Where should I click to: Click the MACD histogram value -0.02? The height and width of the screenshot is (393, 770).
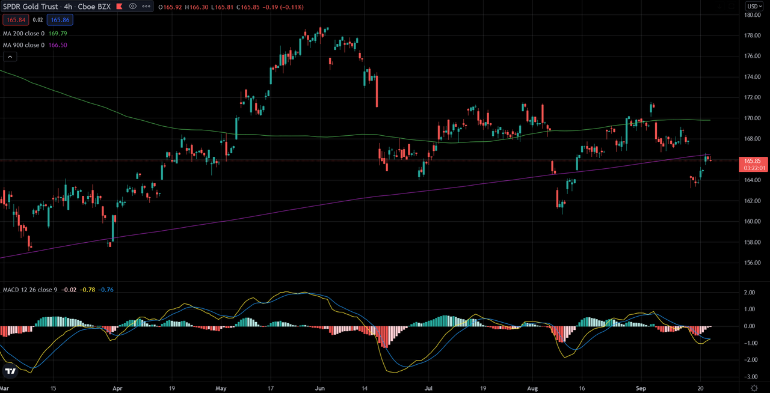click(70, 290)
